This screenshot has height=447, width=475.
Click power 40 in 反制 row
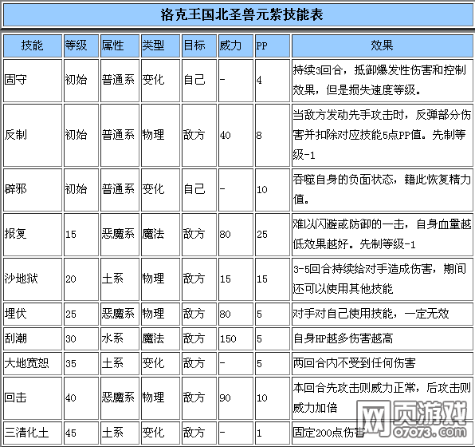[225, 136]
